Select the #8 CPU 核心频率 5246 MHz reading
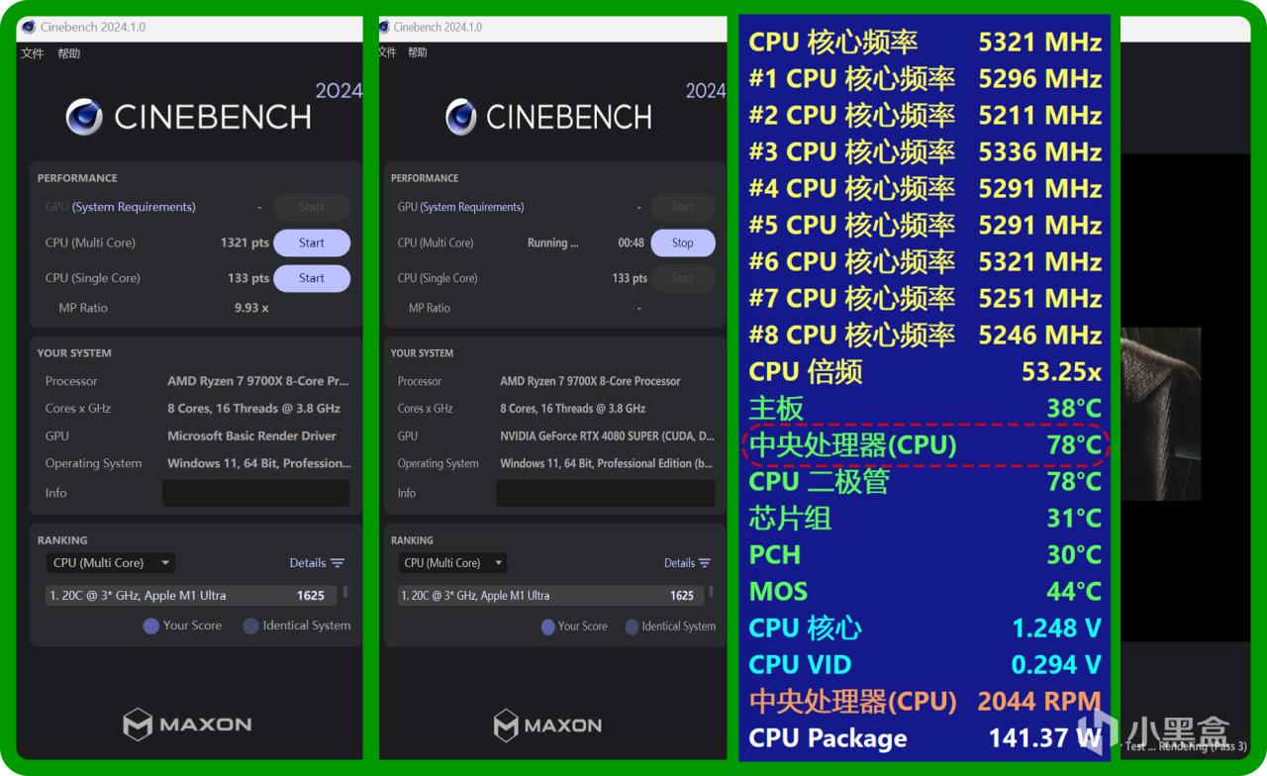This screenshot has width=1267, height=776. point(925,335)
